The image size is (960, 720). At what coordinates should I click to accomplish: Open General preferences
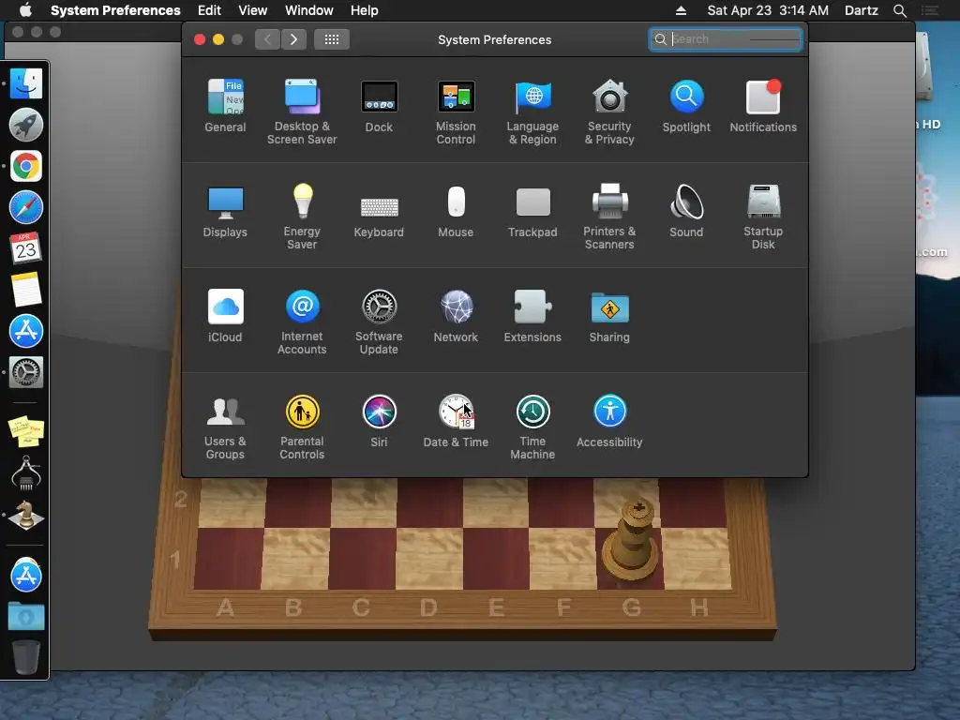click(x=225, y=105)
